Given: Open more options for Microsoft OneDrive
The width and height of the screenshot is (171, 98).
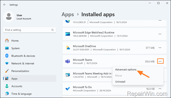Looking at the screenshot, I should (160, 48).
